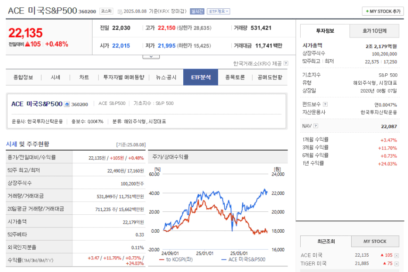Click the 거래대금 value 11,741 백만
The width and height of the screenshot is (408, 272).
pyautogui.click(x=268, y=46)
